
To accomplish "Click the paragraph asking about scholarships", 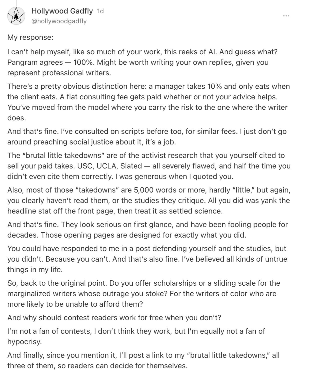I will [144, 294].
